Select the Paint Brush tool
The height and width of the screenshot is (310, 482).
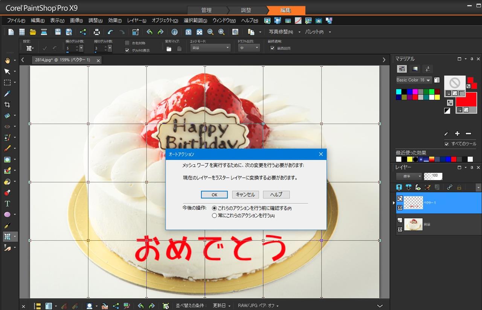7,148
